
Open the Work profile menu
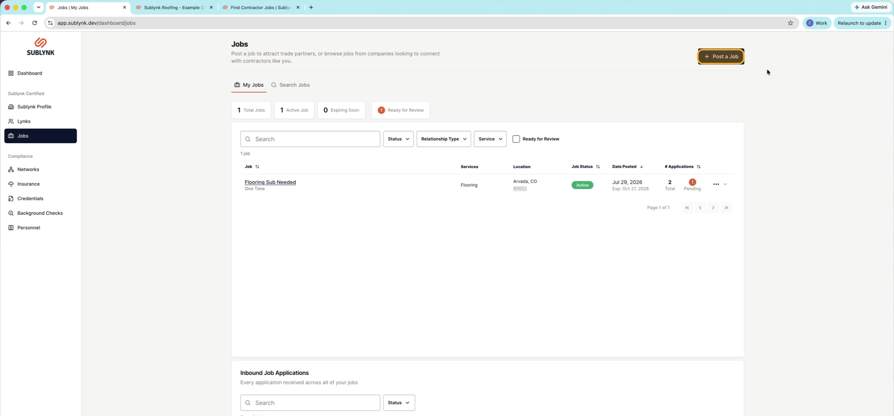(x=817, y=23)
